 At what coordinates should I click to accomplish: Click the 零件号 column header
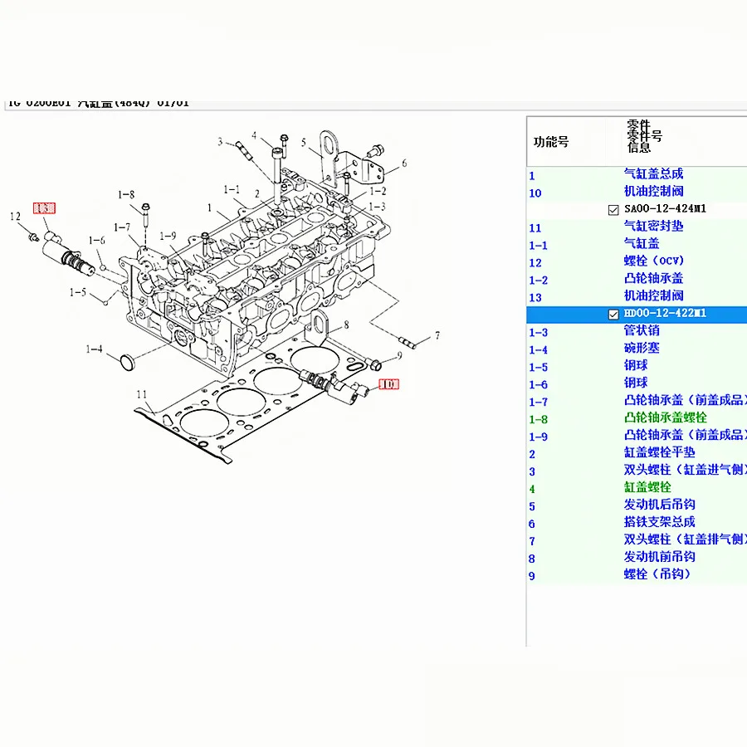tap(645, 136)
